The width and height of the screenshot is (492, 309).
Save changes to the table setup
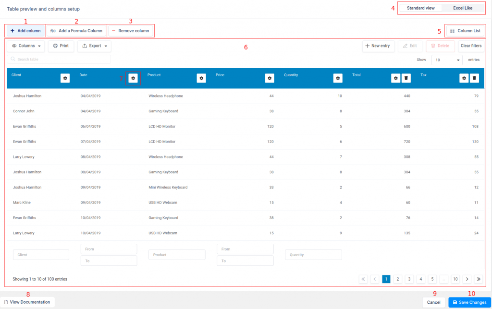(468, 302)
